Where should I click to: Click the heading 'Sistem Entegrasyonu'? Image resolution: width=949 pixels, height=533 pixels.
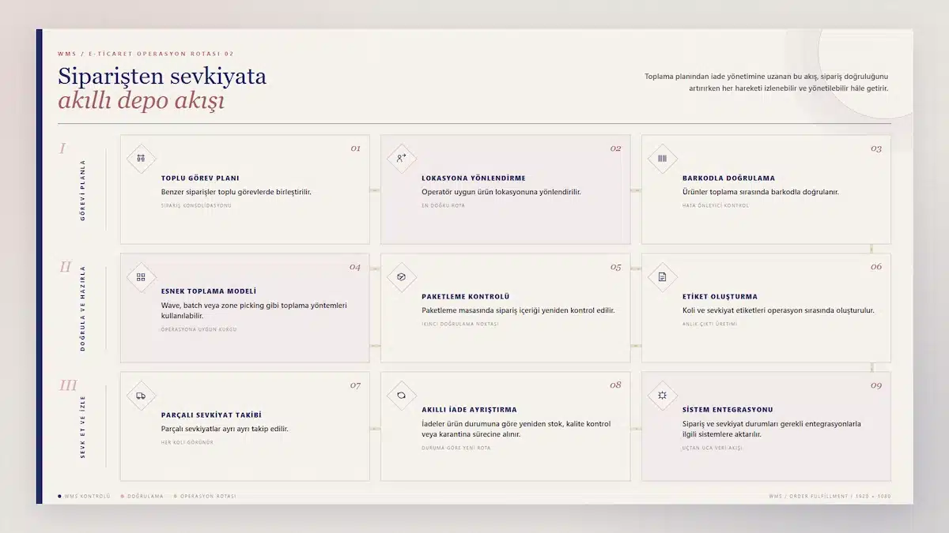(728, 410)
